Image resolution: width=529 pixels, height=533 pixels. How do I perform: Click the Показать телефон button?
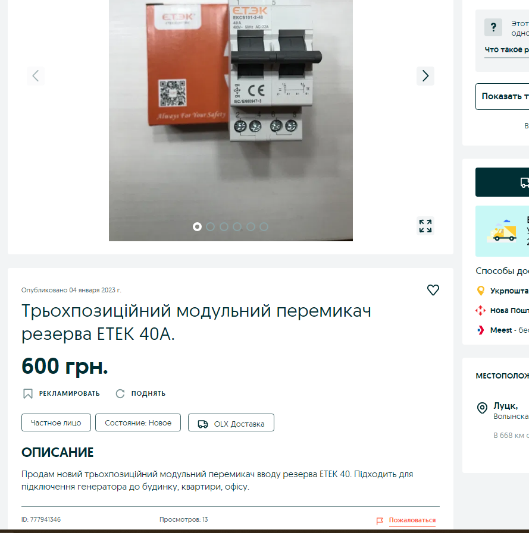(502, 96)
